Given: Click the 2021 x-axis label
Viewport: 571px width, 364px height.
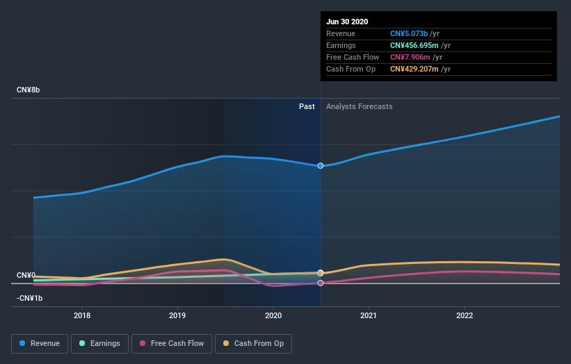Looking at the screenshot, I should (x=369, y=315).
